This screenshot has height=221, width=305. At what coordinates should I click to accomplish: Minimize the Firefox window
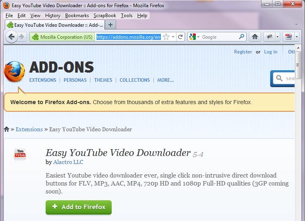tap(267, 4)
